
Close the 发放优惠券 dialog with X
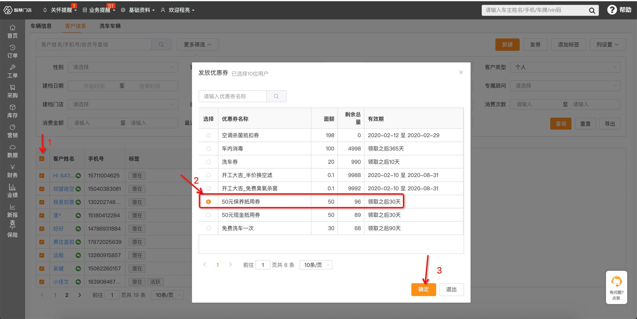pyautogui.click(x=461, y=72)
